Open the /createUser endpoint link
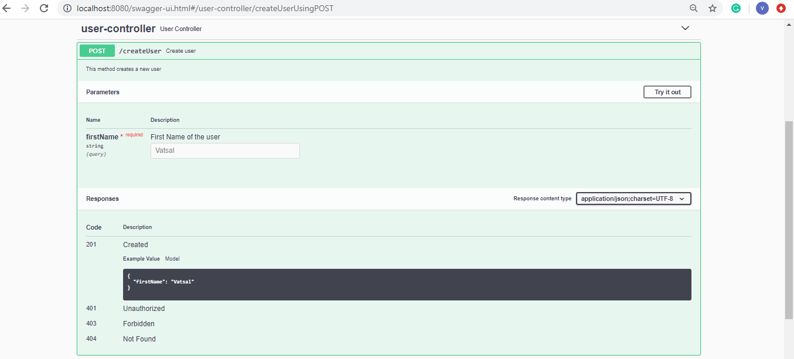The width and height of the screenshot is (794, 359). point(140,50)
